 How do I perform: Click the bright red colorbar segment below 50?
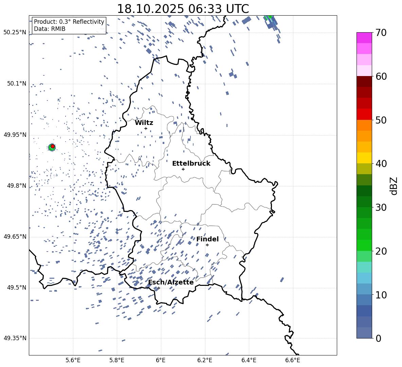click(x=364, y=114)
